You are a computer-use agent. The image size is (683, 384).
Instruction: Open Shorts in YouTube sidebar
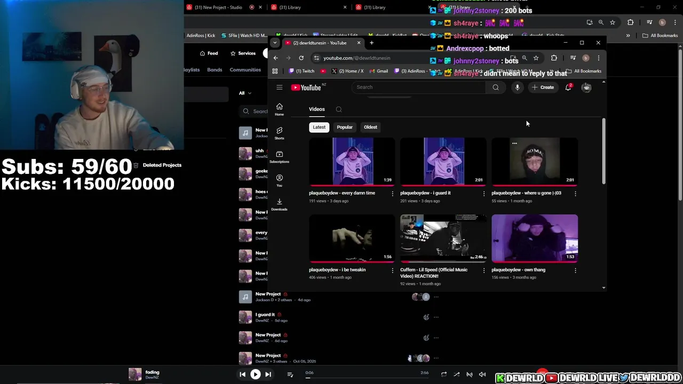(279, 133)
